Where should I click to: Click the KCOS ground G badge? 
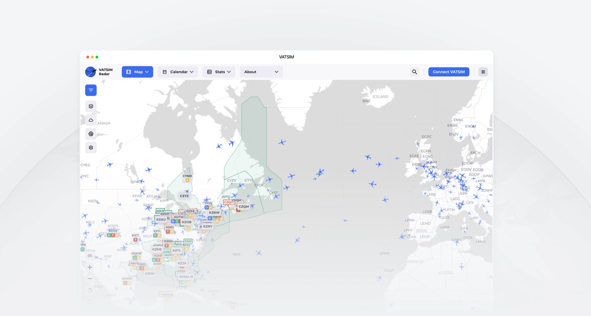click(x=109, y=235)
